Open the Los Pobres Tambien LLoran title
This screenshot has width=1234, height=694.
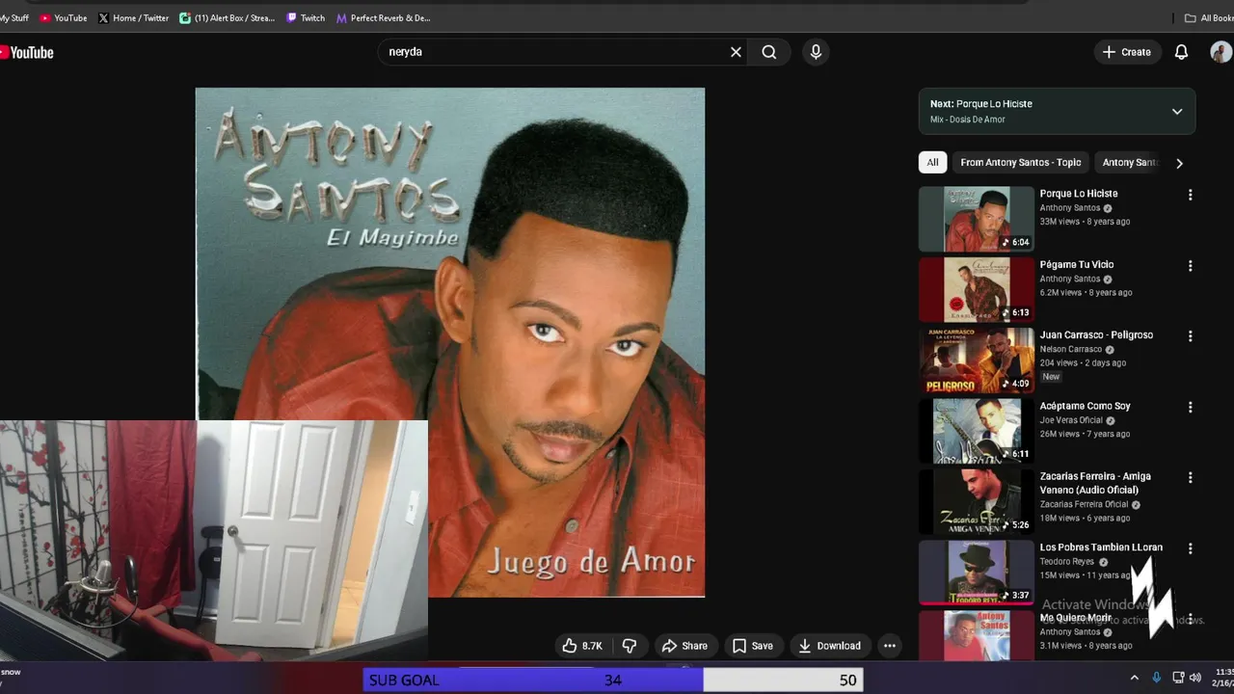[x=1101, y=547]
